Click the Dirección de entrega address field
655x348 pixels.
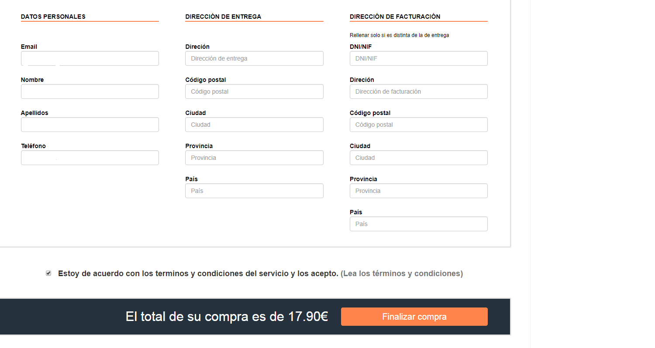pos(254,58)
